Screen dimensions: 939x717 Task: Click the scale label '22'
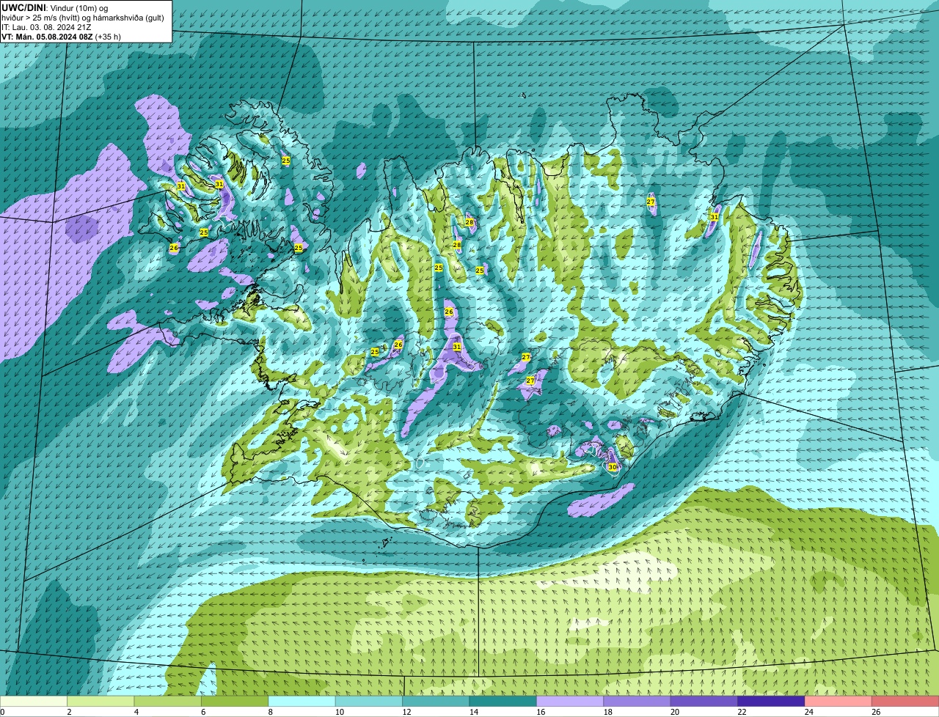(x=742, y=712)
